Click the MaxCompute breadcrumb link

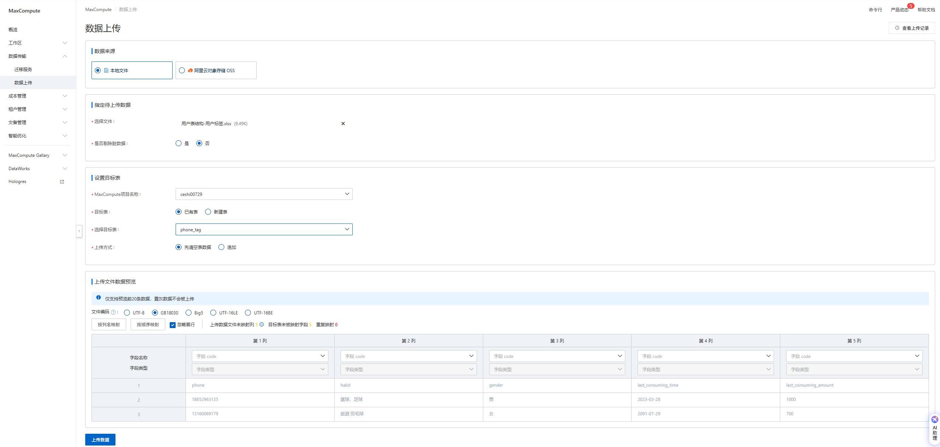[x=98, y=10]
